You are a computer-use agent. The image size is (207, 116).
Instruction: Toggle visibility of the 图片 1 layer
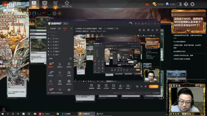point(48,48)
